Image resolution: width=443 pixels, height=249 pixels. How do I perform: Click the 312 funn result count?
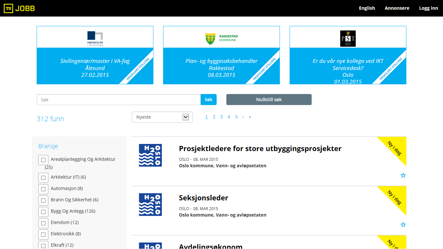[x=50, y=119]
